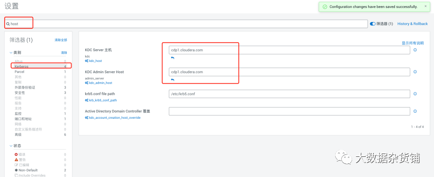Select 网络 category filter
This screenshot has height=177, width=434.
pos(40,124)
